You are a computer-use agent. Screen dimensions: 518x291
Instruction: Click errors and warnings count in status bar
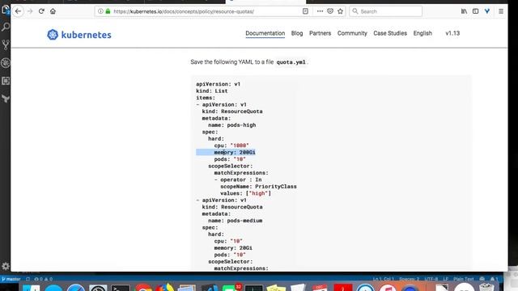(43, 279)
